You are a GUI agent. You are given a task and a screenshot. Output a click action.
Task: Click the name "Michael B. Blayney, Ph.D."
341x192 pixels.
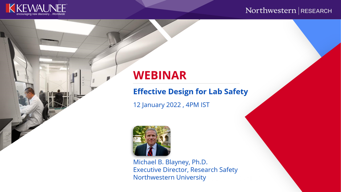170,162
